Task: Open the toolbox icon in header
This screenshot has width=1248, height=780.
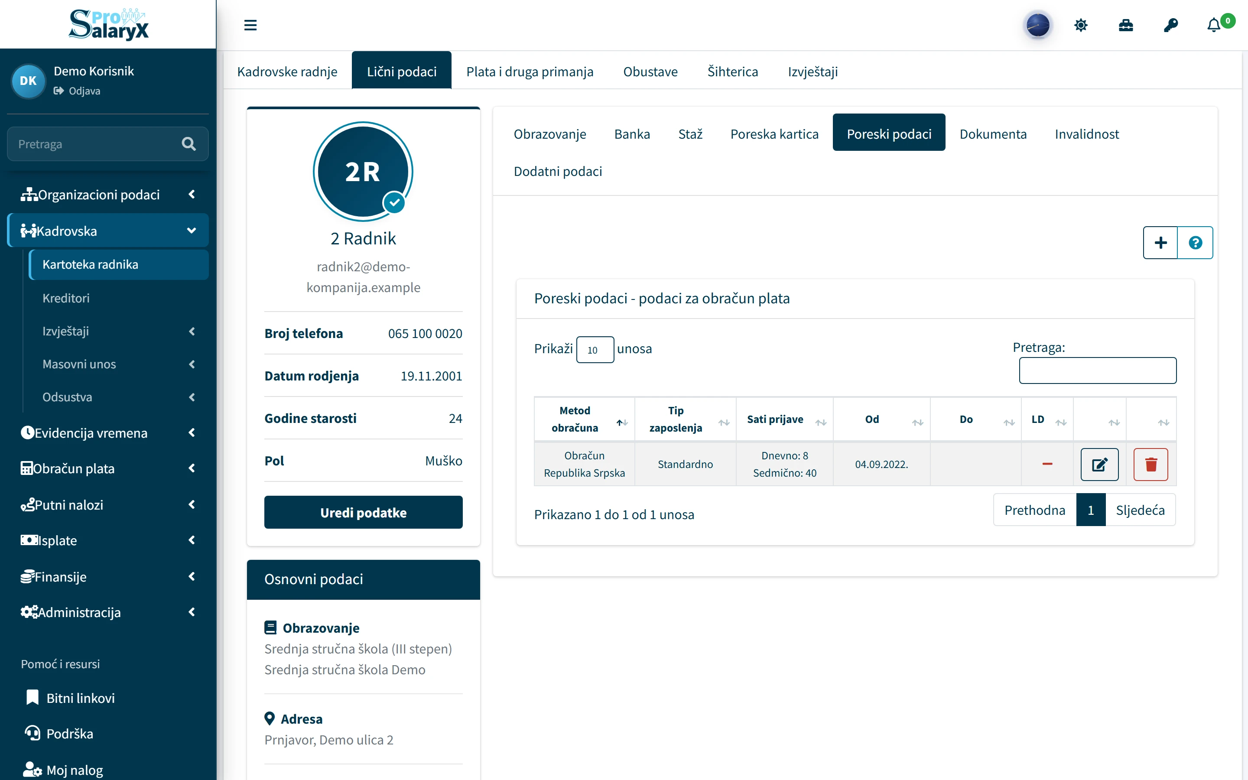Action: coord(1126,25)
